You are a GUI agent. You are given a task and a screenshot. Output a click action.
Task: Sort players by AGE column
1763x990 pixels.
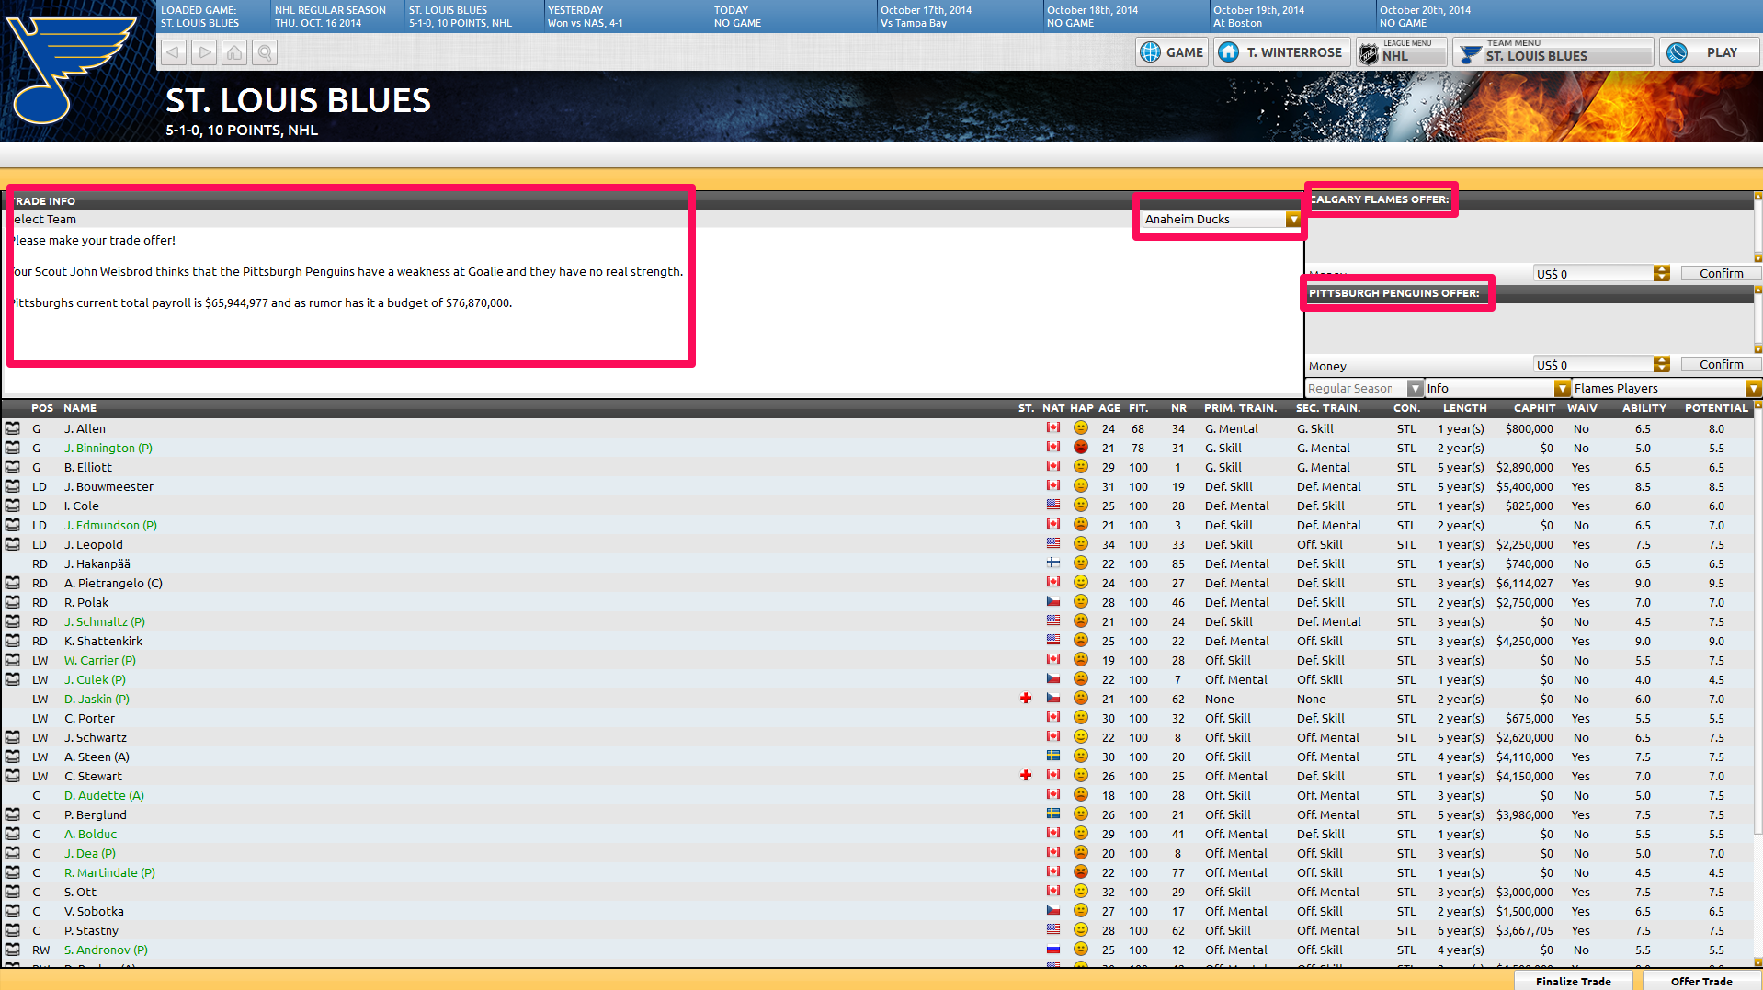coord(1109,408)
